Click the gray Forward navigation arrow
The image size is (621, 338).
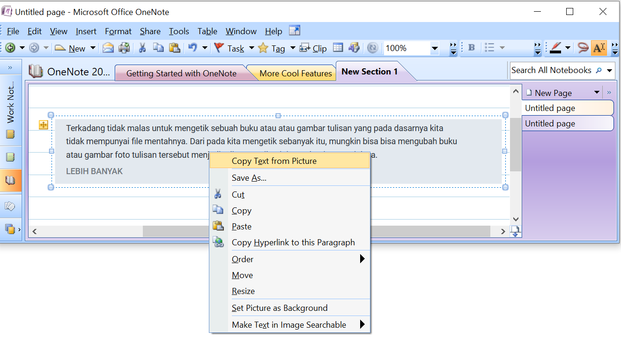pyautogui.click(x=34, y=48)
